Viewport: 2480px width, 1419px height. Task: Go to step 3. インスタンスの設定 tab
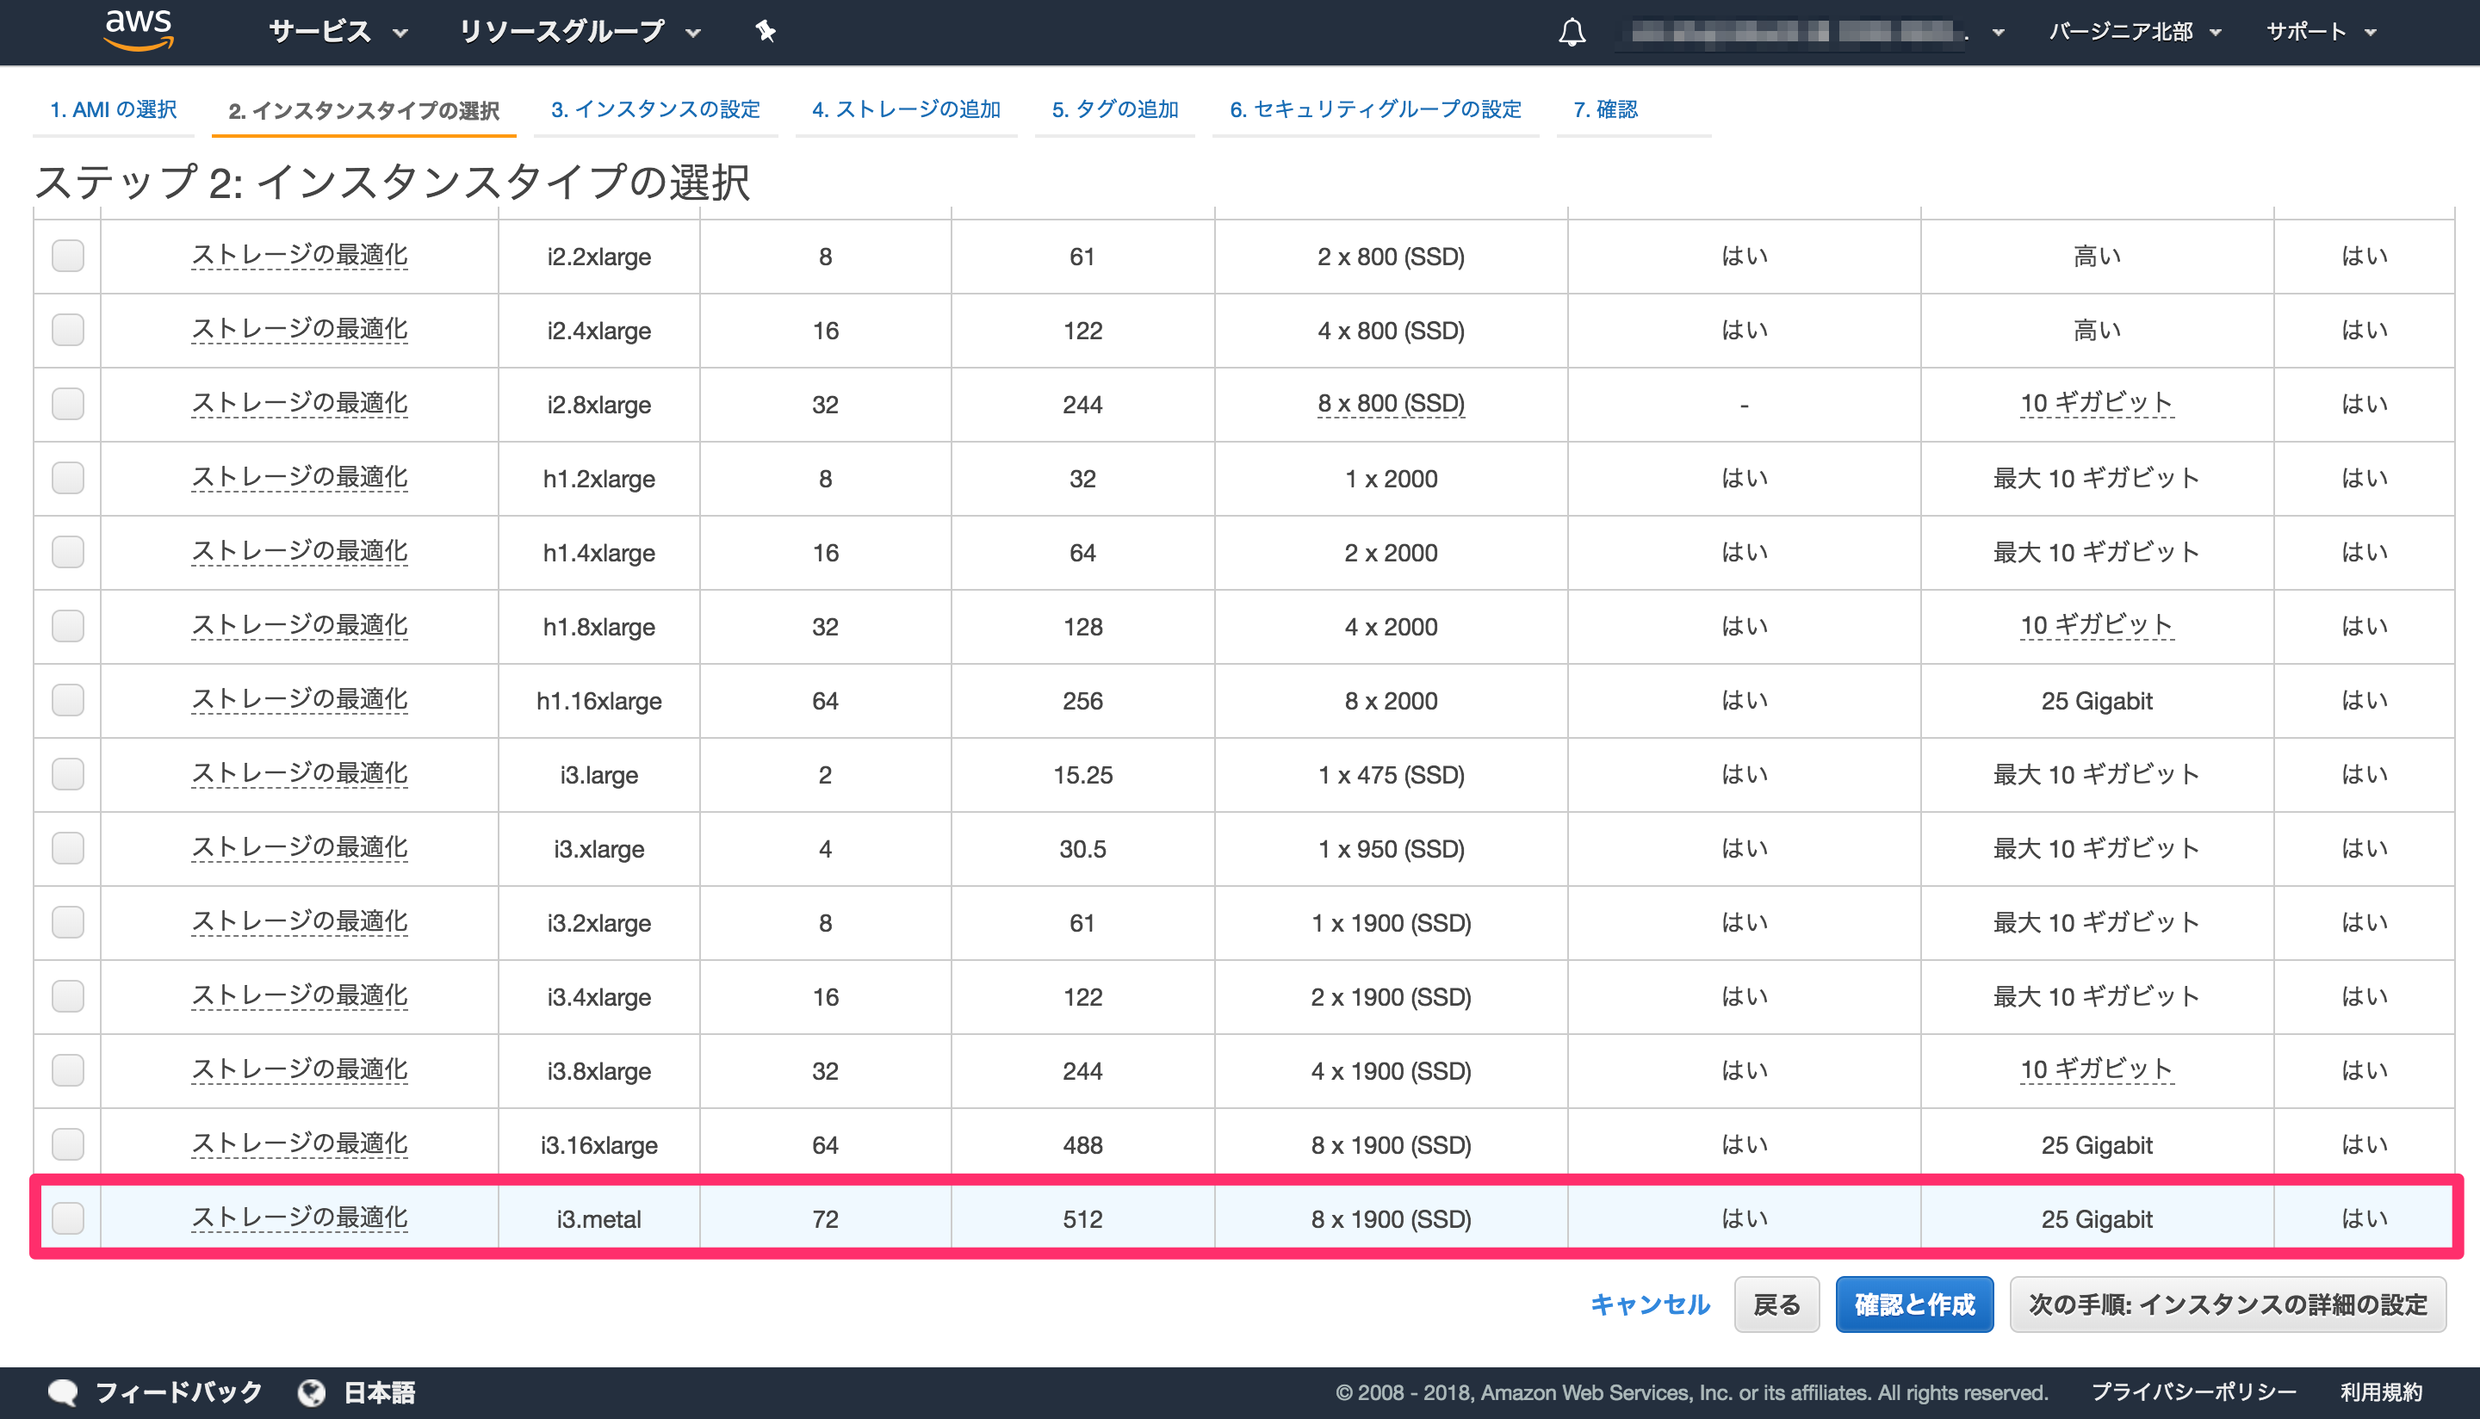pyautogui.click(x=654, y=109)
